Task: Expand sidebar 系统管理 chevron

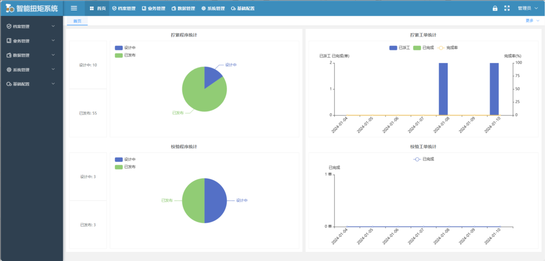Action: click(x=53, y=69)
